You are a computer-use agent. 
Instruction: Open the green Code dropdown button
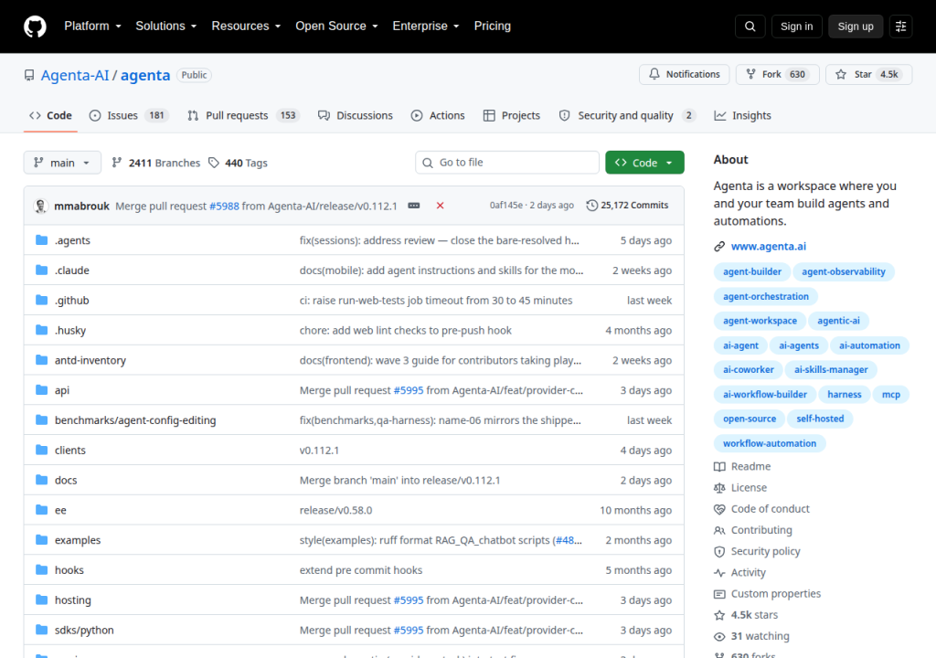click(644, 163)
